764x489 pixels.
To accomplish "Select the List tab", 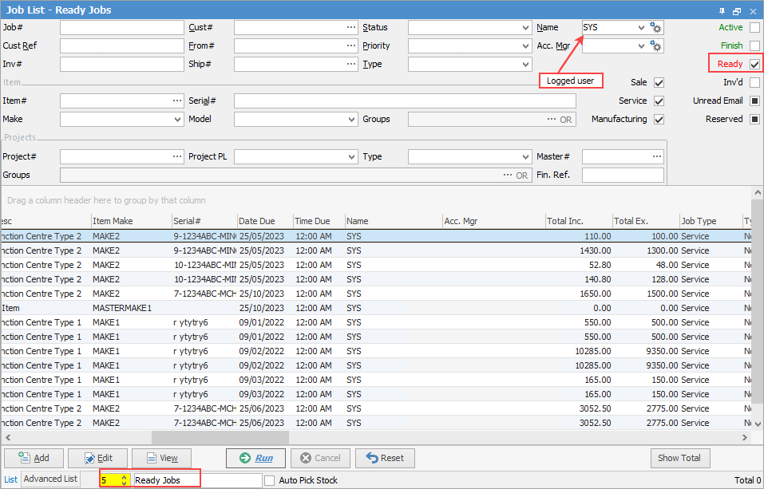I will coord(10,479).
